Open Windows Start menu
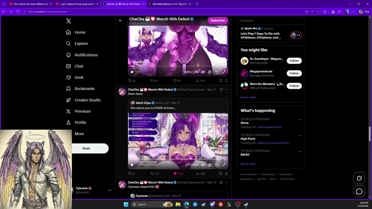The image size is (372, 209). tap(126, 204)
